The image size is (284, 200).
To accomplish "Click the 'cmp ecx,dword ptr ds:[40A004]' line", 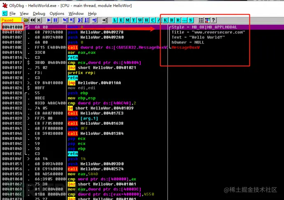I will [104, 63].
